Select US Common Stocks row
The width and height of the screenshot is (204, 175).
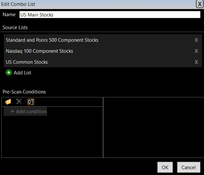click(103, 62)
